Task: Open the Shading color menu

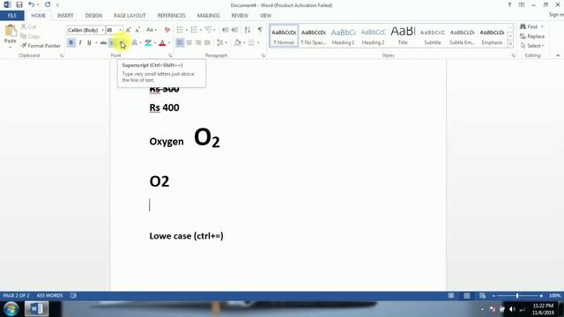Action: pos(244,43)
